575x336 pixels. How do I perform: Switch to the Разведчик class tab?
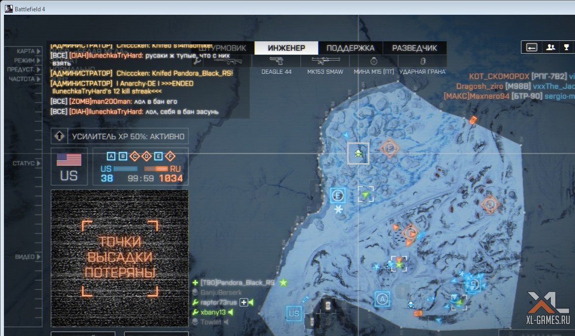pyautogui.click(x=415, y=48)
